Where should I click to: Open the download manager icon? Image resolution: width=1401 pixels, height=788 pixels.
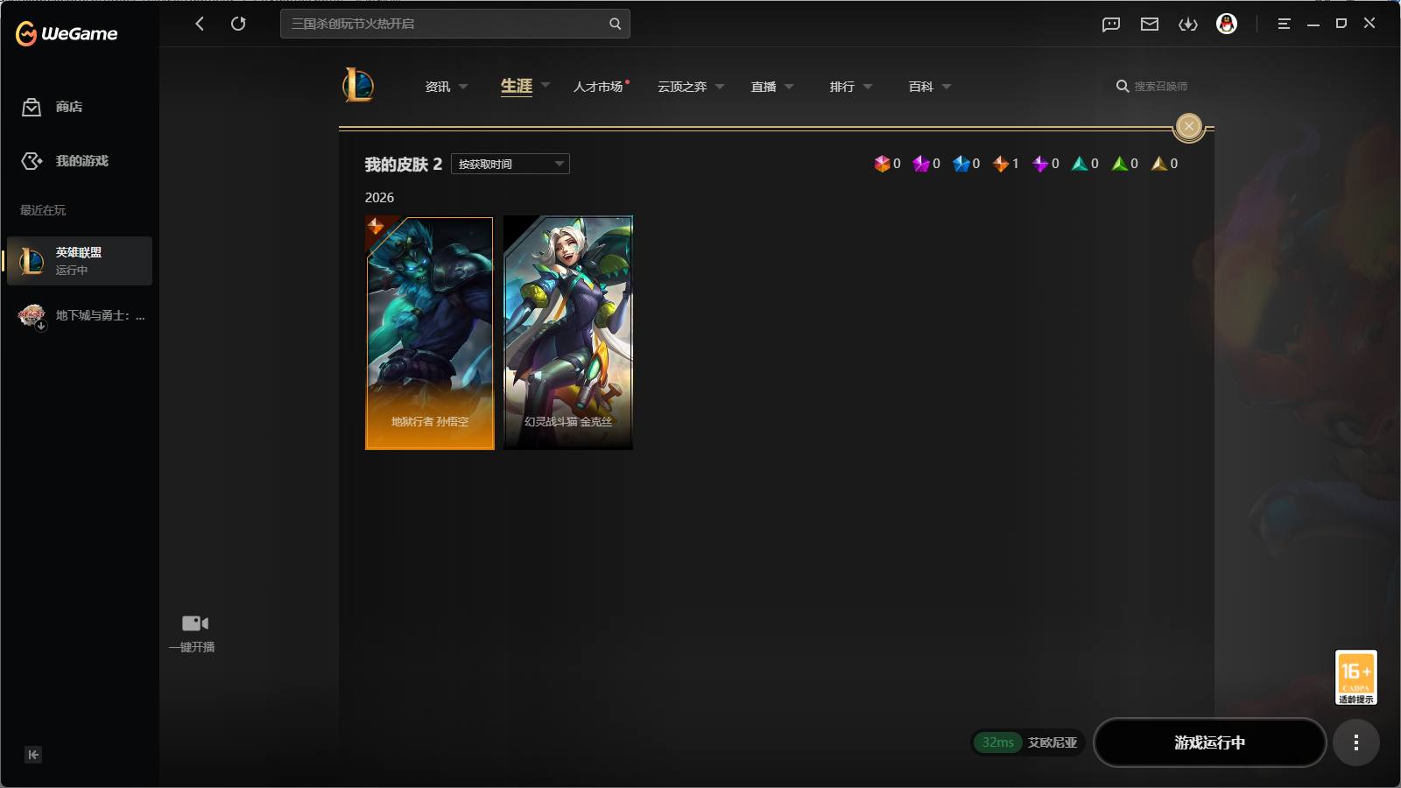coord(1188,25)
